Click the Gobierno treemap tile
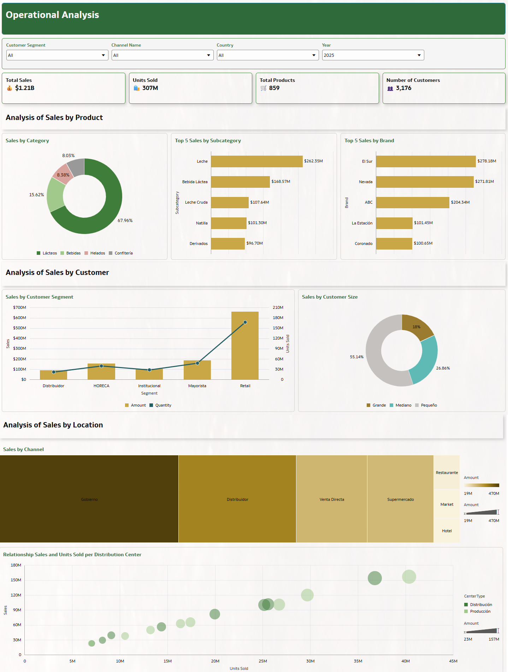Screen dimensions: 508x672 point(89,499)
